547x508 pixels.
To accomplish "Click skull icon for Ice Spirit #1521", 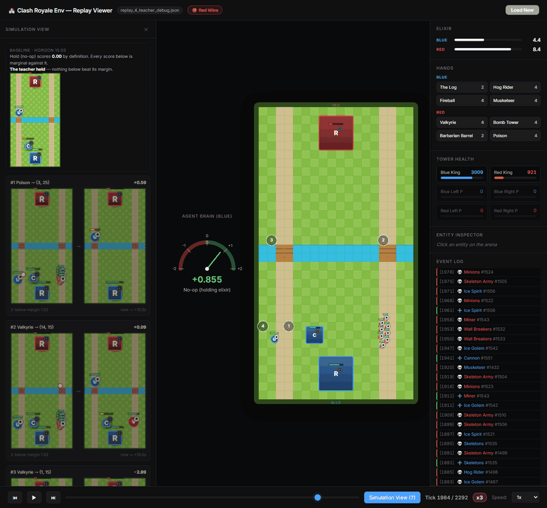I will click(x=460, y=434).
